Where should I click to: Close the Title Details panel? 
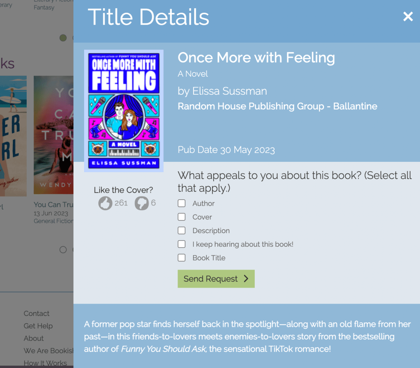408,17
